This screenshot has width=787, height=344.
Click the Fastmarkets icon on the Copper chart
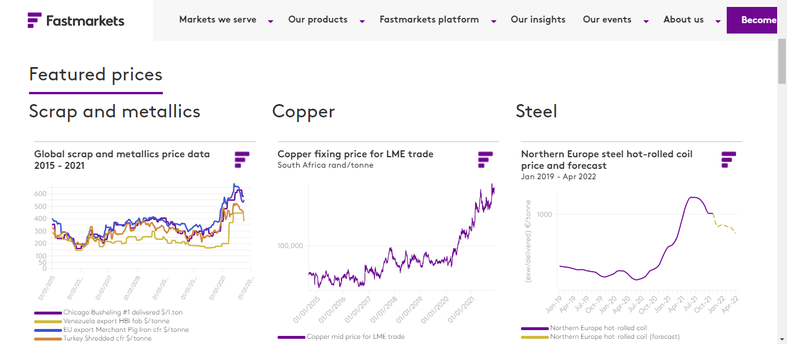click(484, 159)
